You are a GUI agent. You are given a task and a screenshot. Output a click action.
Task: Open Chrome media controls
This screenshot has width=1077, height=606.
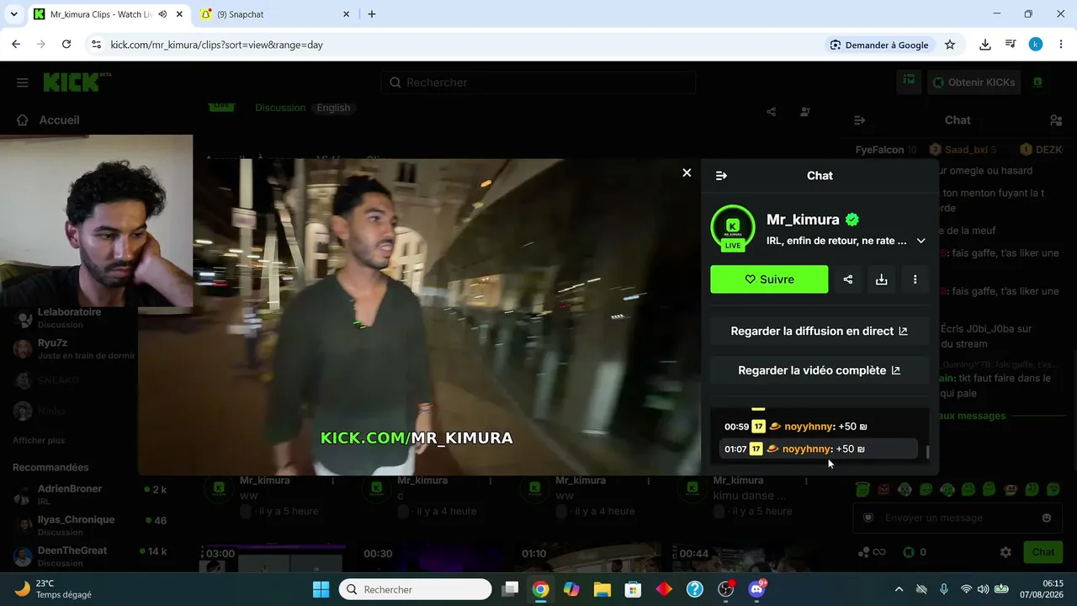(1011, 45)
